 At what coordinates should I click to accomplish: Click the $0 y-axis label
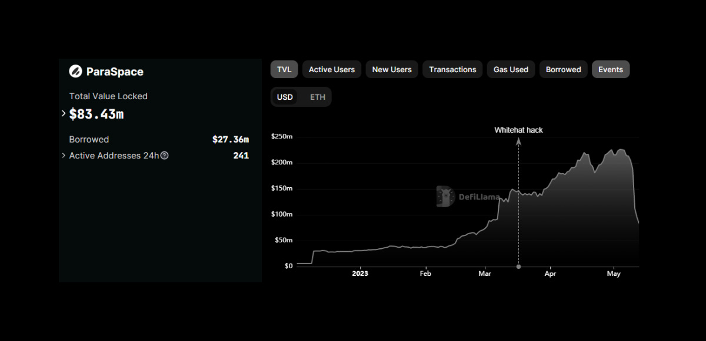click(288, 266)
